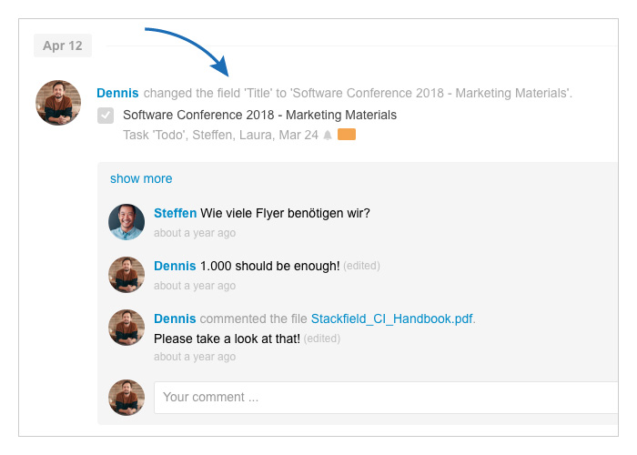637x455 pixels.
Task: Select the comment 'Wie viele Flyer benötigen wir?'
Action: pos(285,213)
